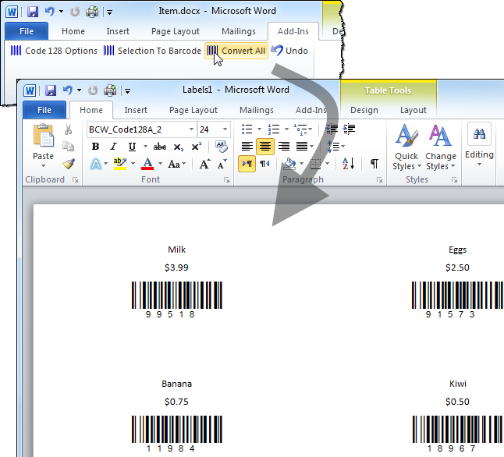Switch to Insert tab in Labels1 window
504x457 pixels.
[136, 110]
